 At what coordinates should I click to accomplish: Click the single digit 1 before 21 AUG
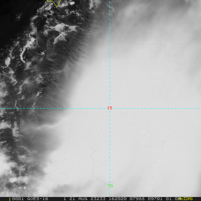(x=65, y=199)
